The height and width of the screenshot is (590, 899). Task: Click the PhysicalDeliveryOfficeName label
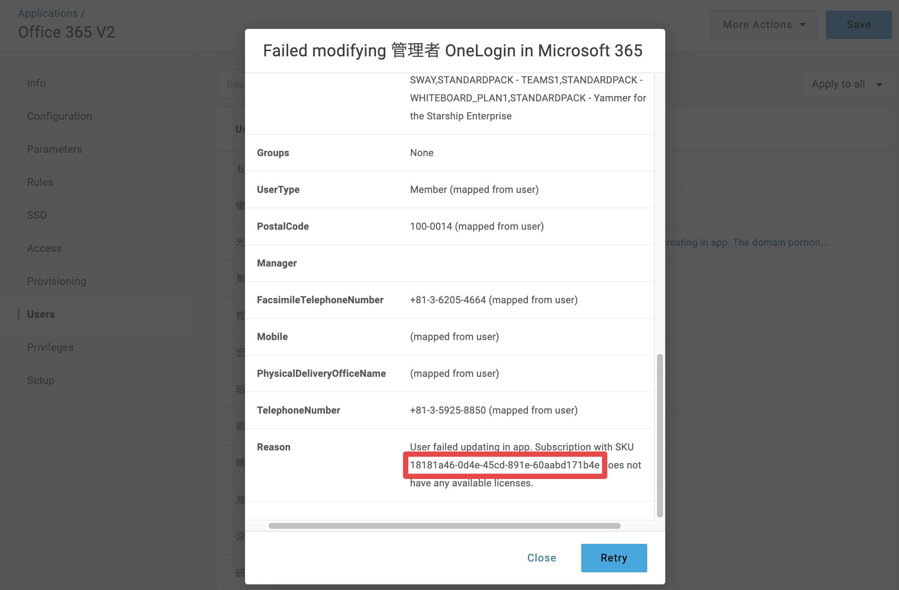coord(321,373)
